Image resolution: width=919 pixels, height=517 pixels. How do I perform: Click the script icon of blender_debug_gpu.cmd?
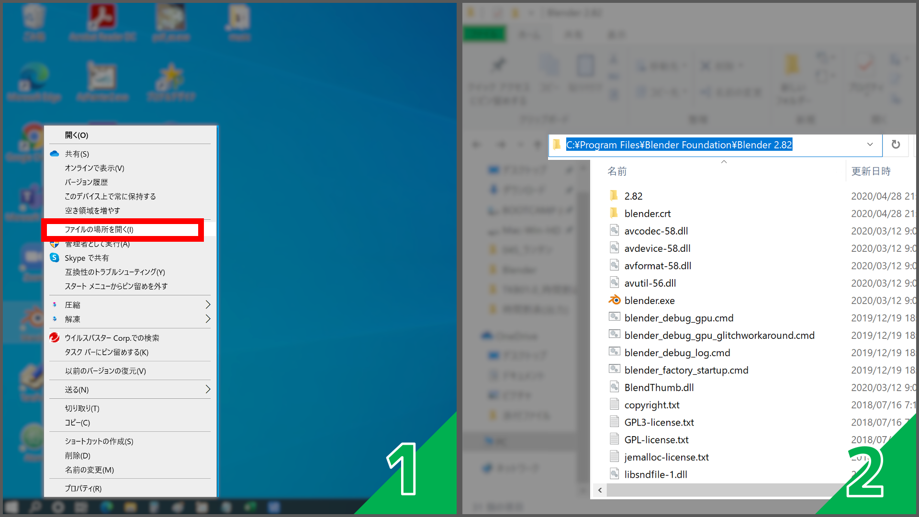coord(614,317)
